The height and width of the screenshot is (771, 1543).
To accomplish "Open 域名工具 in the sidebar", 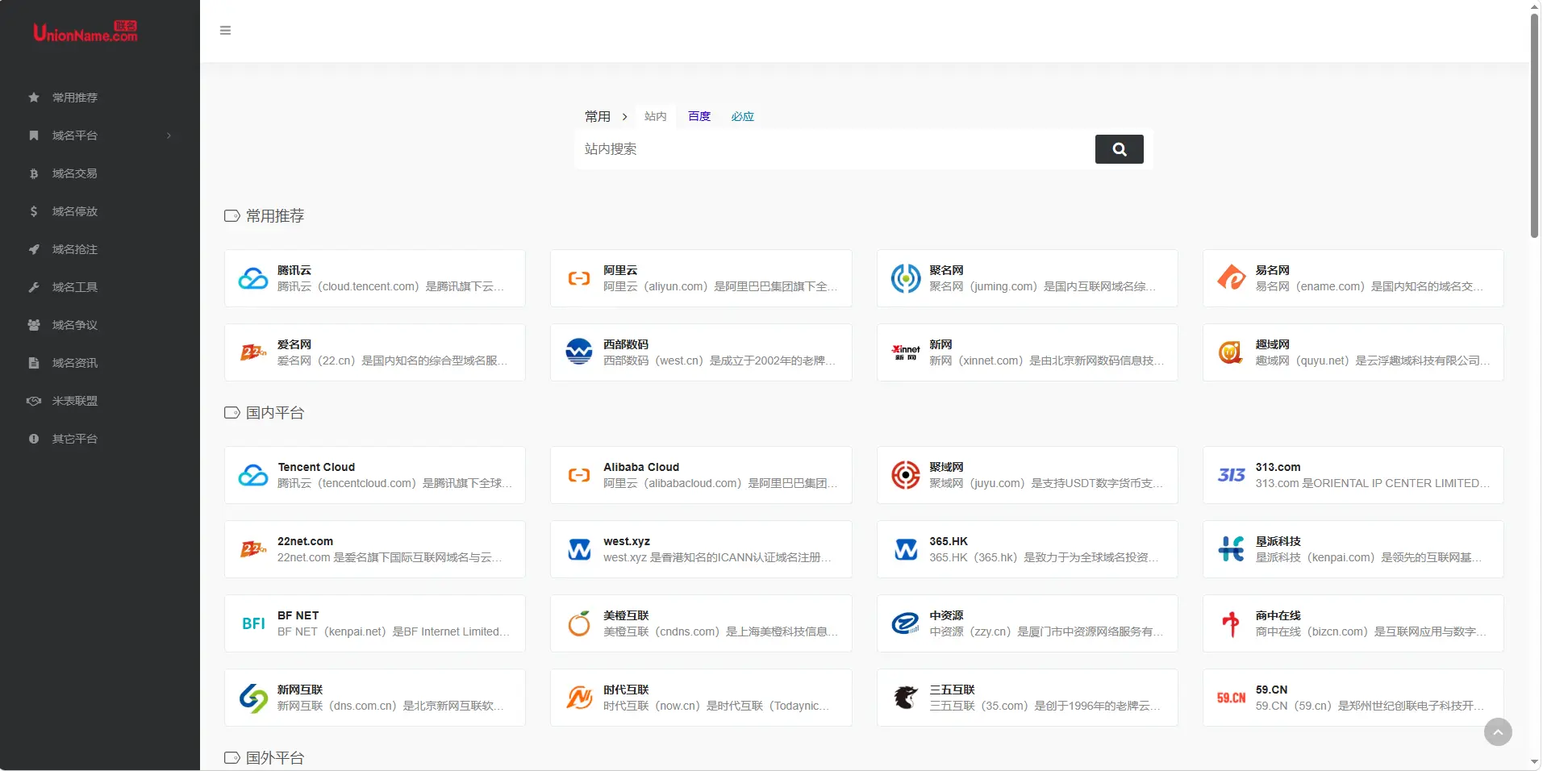I will coord(75,287).
